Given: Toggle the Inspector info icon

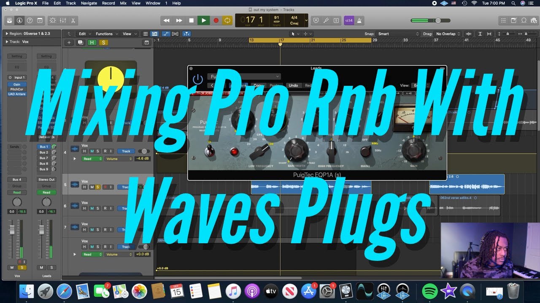Looking at the screenshot, I should [19, 20].
